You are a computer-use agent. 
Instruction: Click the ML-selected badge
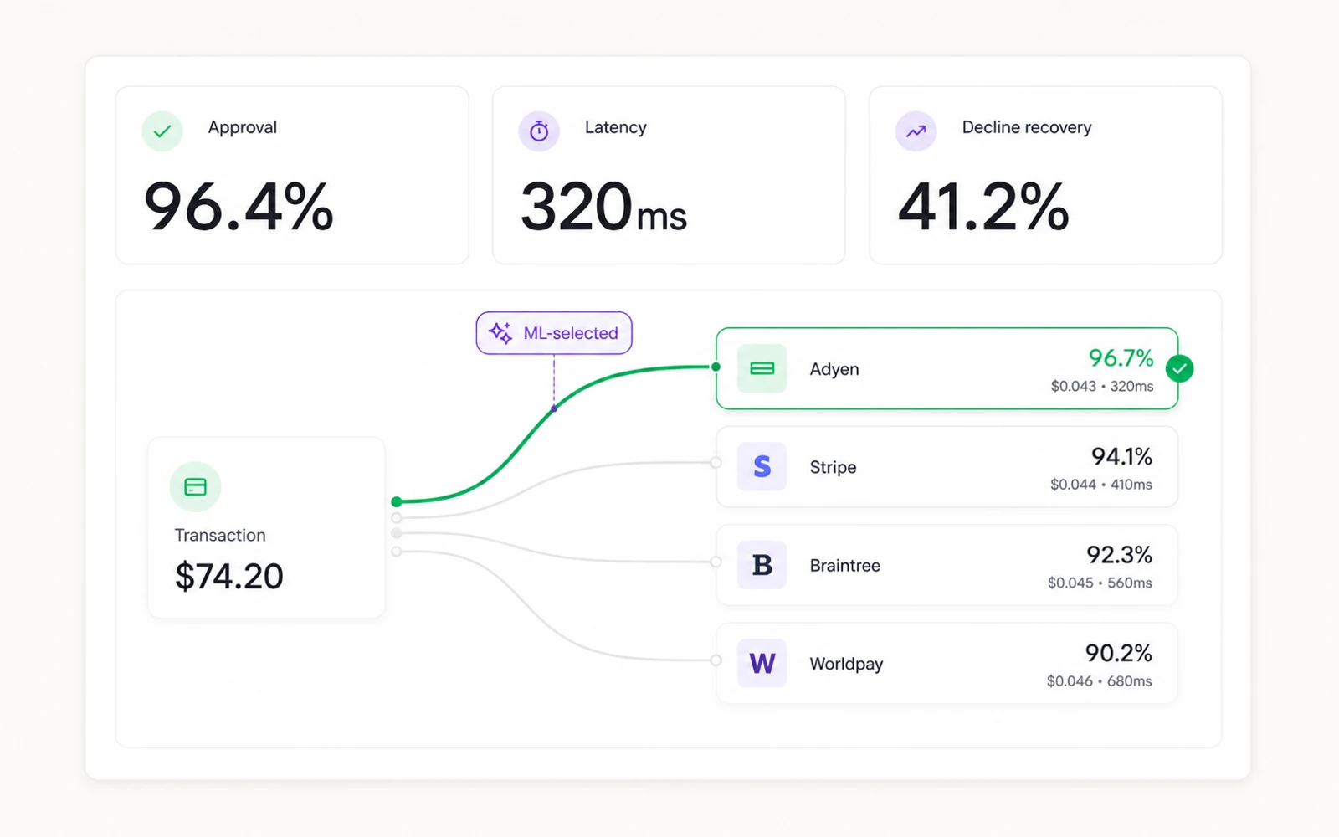pos(554,333)
